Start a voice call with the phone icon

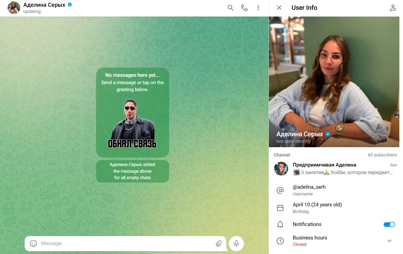click(x=244, y=8)
